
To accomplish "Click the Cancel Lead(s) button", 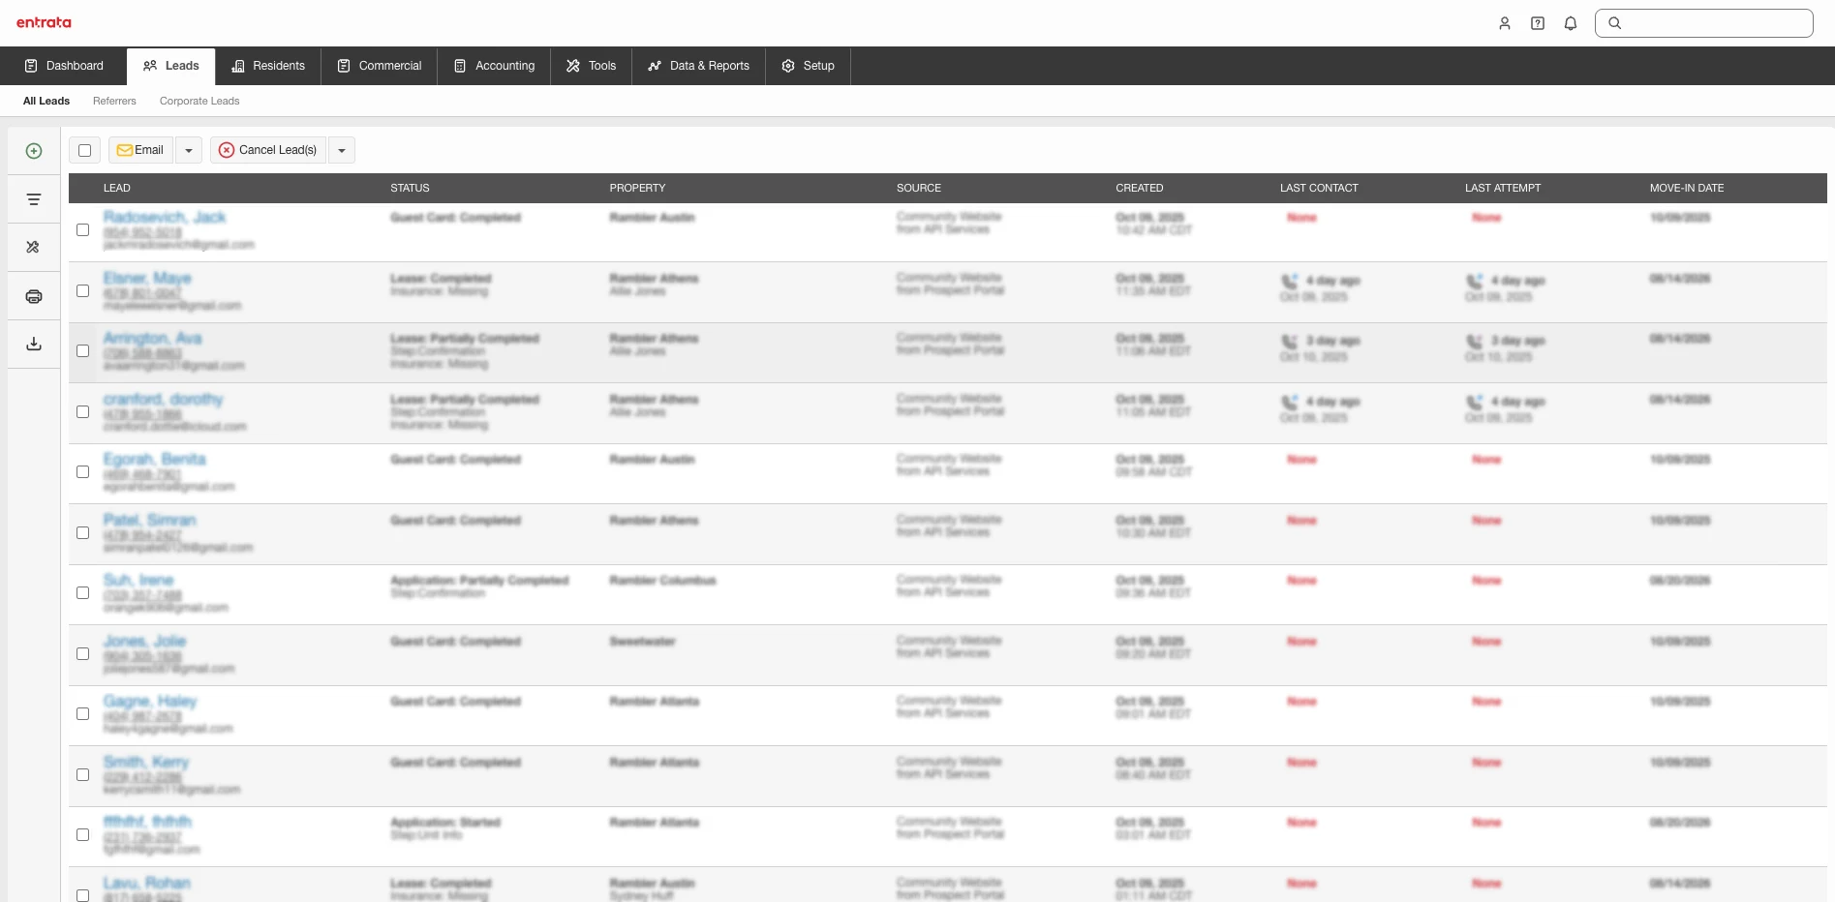I will 268,150.
